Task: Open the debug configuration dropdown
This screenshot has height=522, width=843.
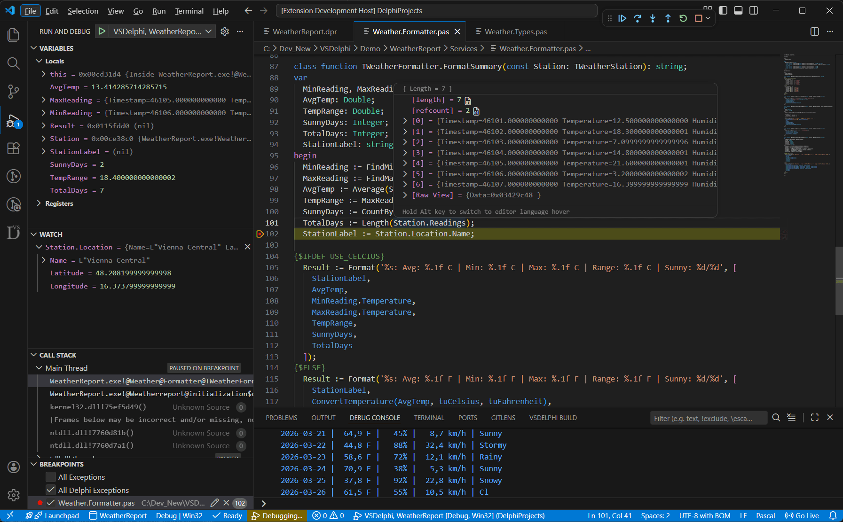Action: 208,31
